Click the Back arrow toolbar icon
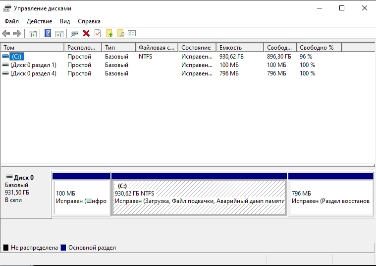Image resolution: width=376 pixels, height=266 pixels. [x=6, y=33]
